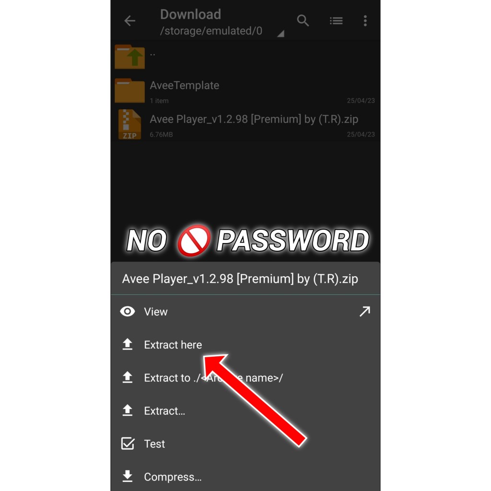Tap the back arrow icon
The height and width of the screenshot is (491, 491).
coord(129,21)
